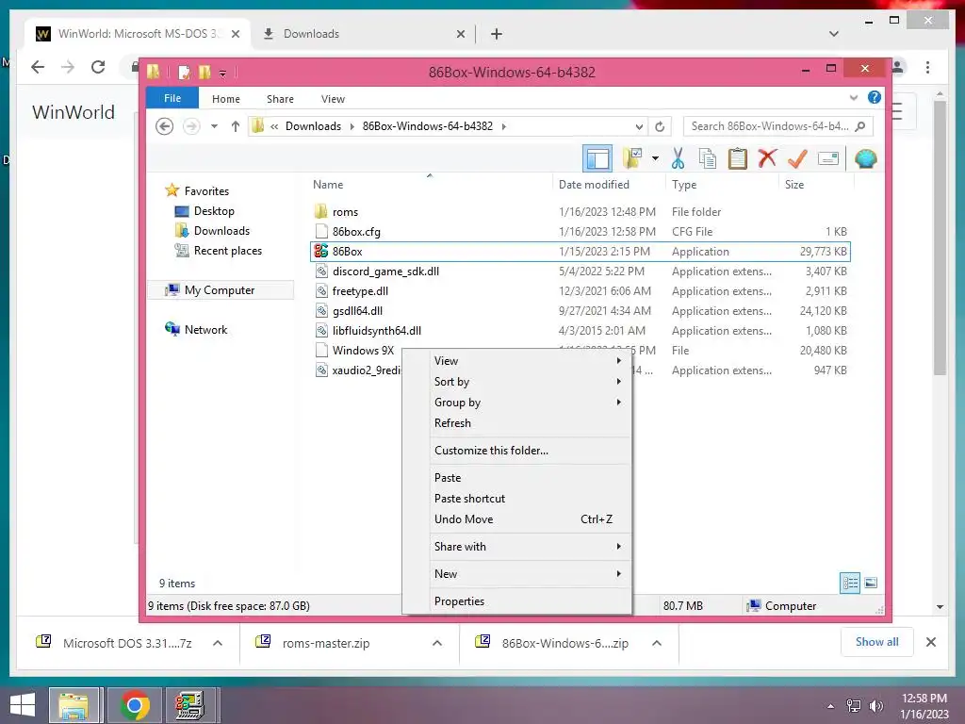
Task: Switch to large icons view icon
Action: (871, 583)
